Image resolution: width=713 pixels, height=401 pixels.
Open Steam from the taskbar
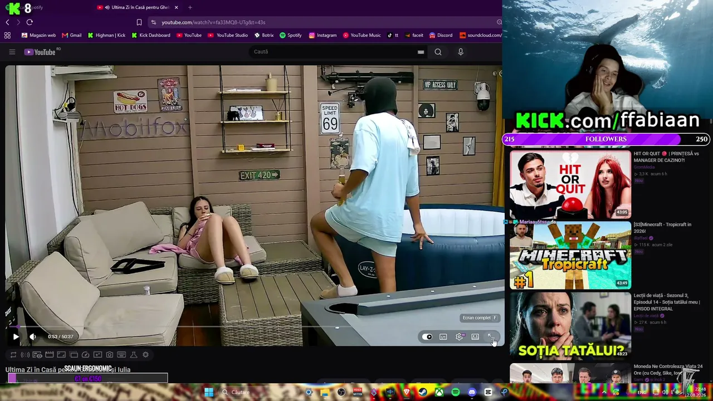(x=423, y=392)
